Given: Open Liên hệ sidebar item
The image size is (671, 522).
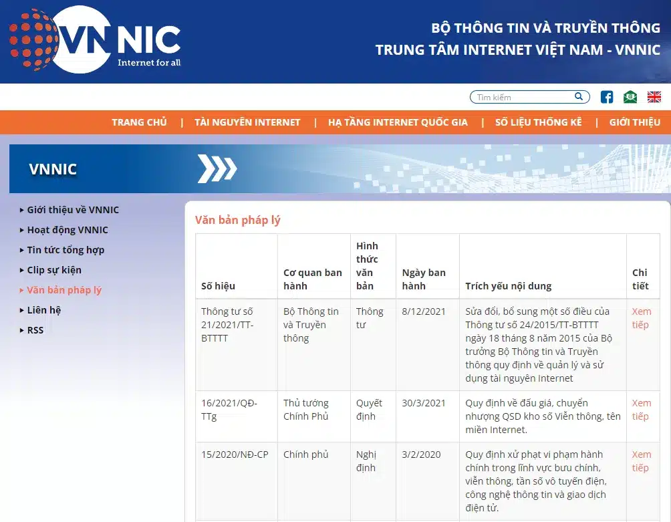Looking at the screenshot, I should click(x=43, y=310).
